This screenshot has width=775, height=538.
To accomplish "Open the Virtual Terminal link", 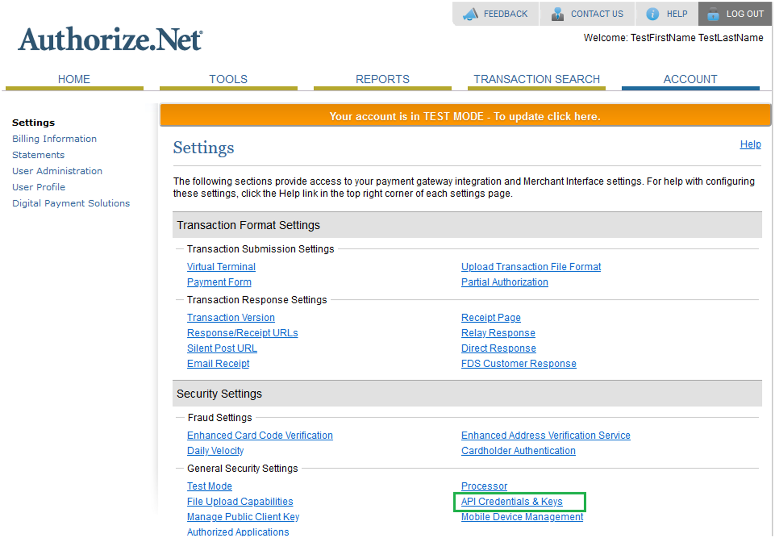I will point(221,267).
